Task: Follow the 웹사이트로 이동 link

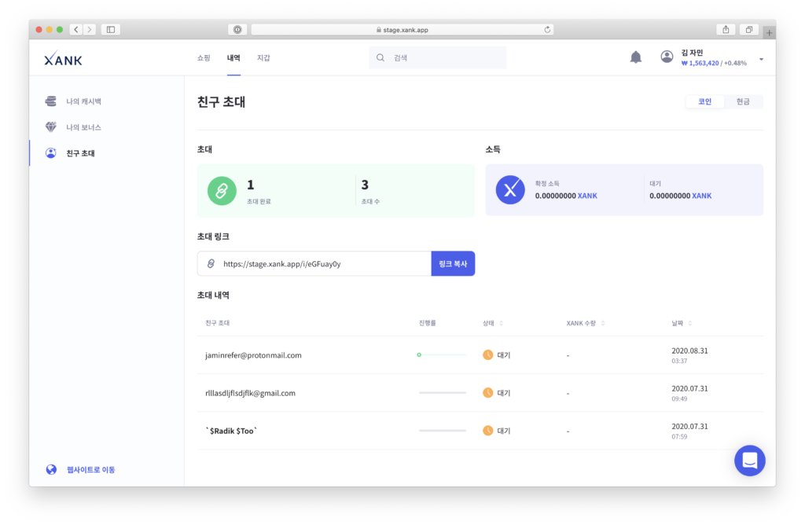Action: click(91, 469)
